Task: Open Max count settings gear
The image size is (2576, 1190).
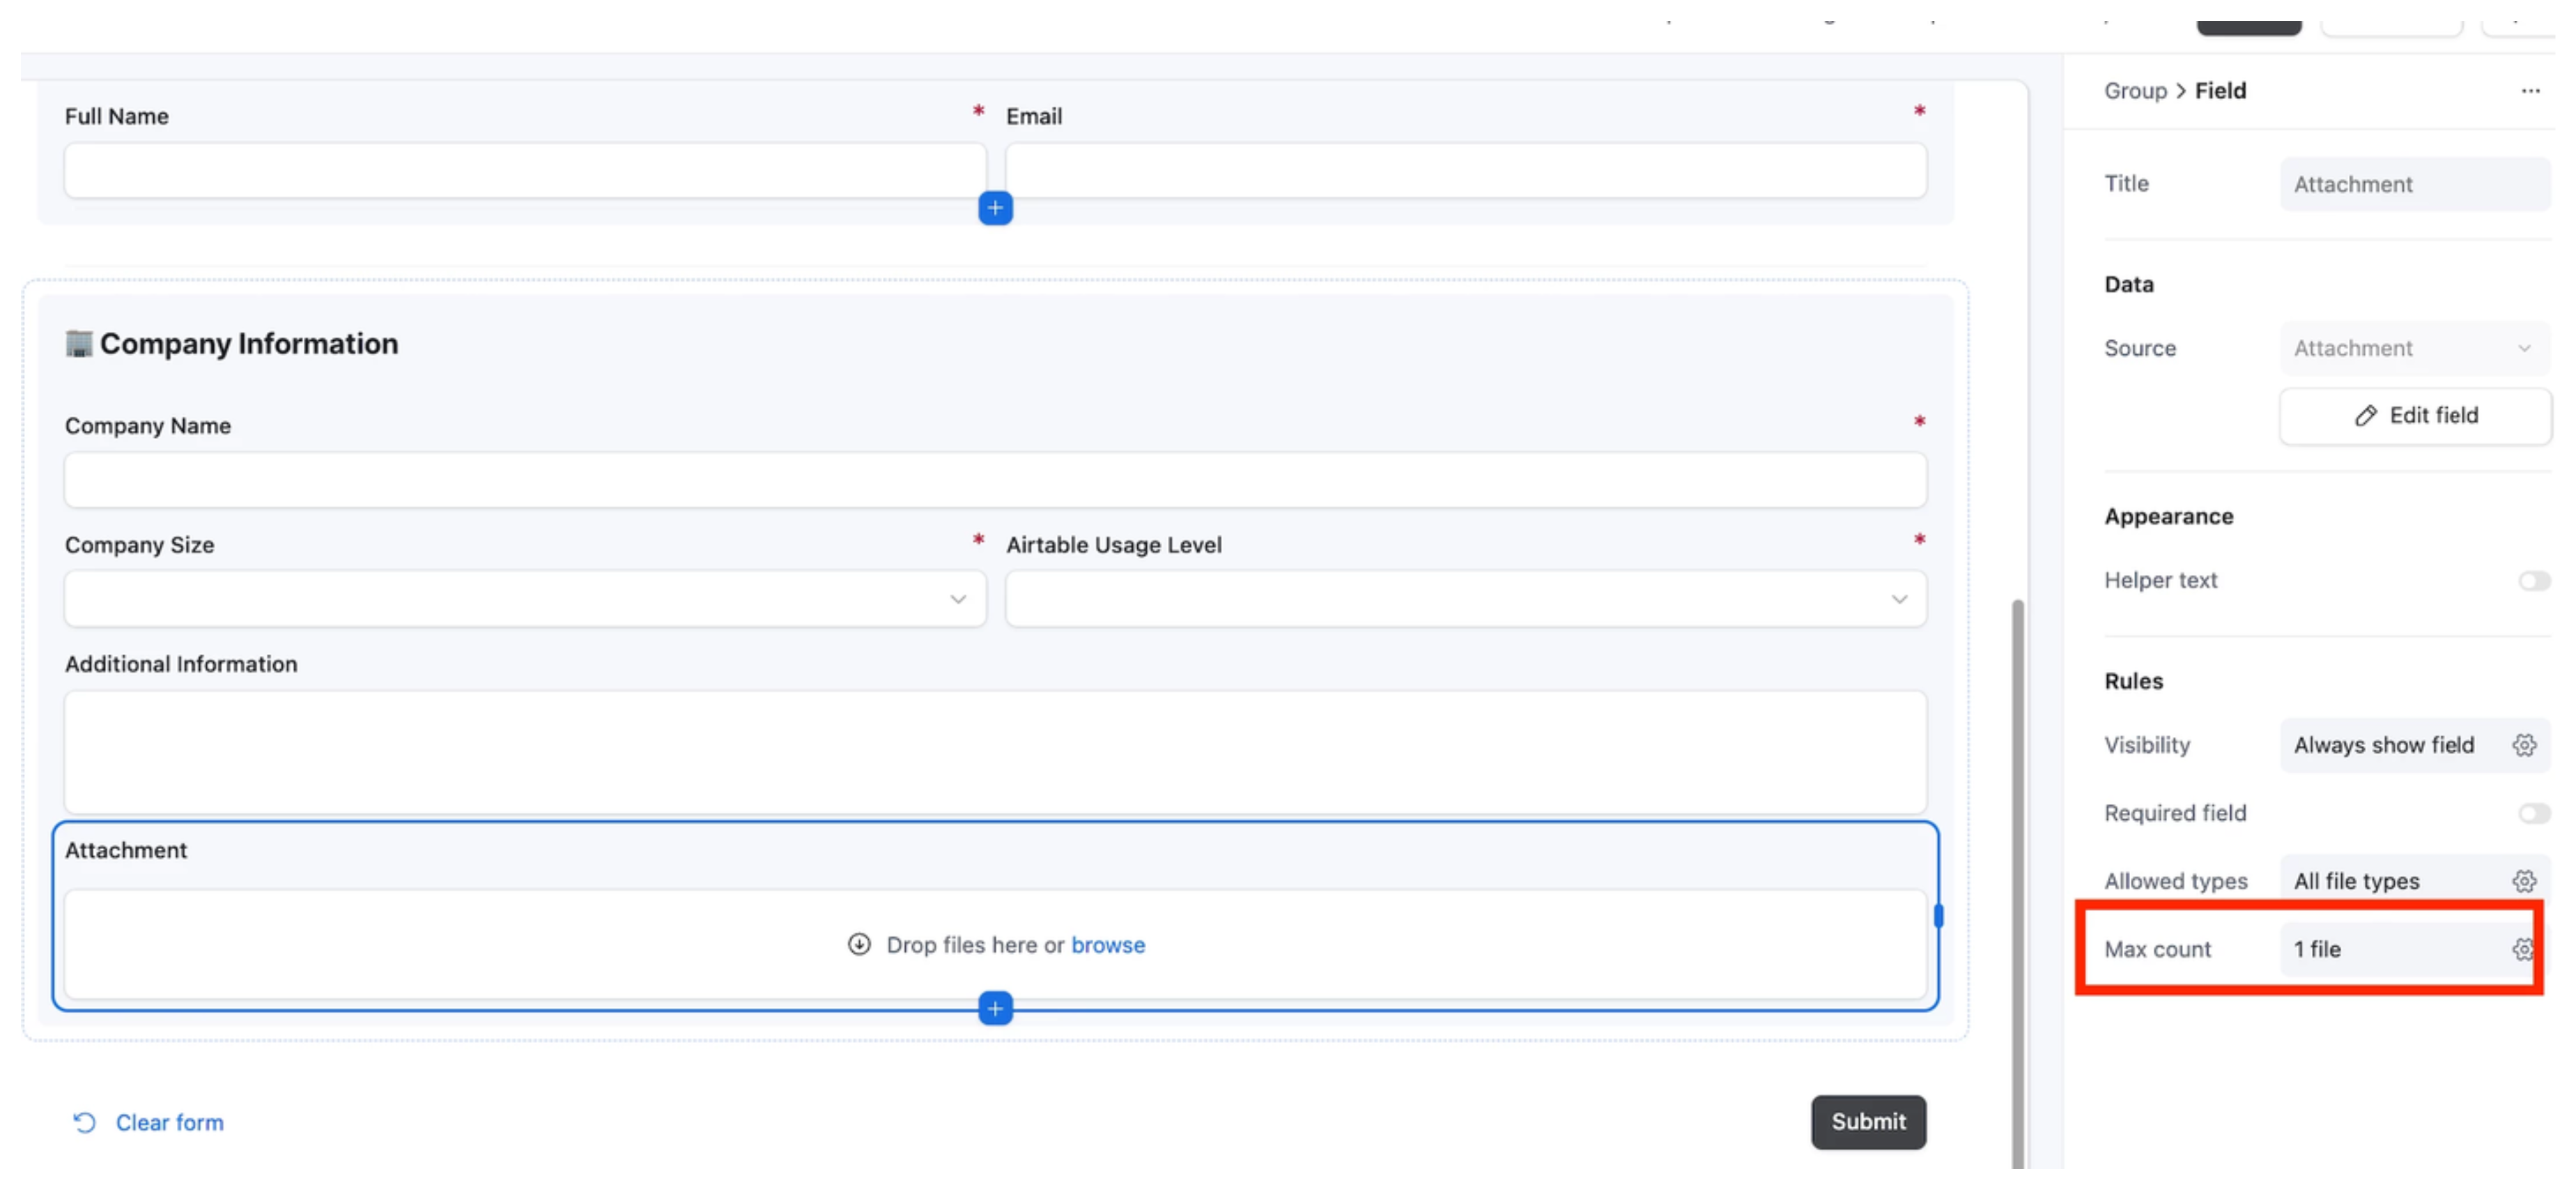Action: (2524, 949)
